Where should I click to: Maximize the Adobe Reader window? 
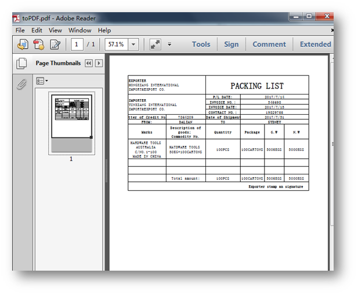click(x=309, y=16)
